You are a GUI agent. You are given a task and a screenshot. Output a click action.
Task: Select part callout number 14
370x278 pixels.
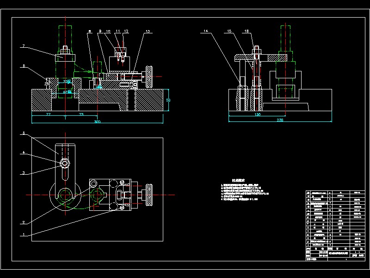206,31
